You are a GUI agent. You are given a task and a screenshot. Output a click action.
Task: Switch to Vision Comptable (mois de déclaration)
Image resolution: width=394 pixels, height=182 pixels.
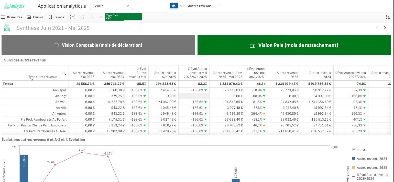(x=98, y=45)
